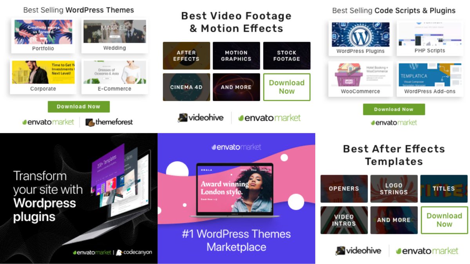Select the Cinema 4D tile

186,87
